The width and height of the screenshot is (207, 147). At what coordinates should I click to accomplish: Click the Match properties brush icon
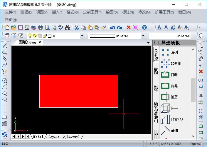click(104, 27)
